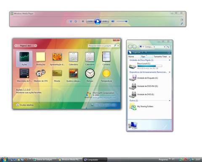Select the Manchetes do Feed gadget
This screenshot has height=162, width=202.
point(24,75)
